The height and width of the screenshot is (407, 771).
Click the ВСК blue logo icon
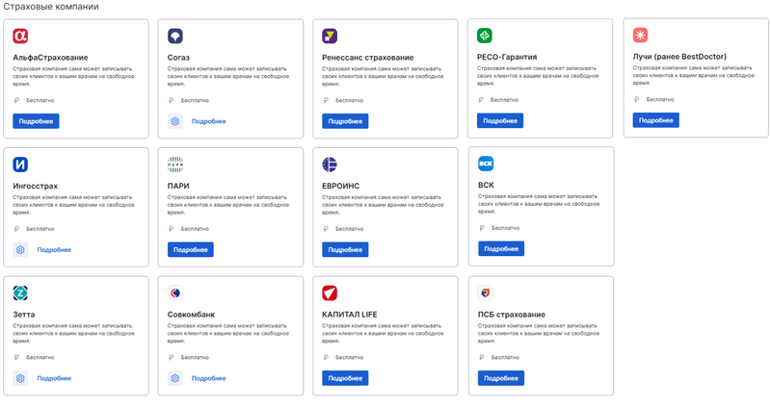pyautogui.click(x=486, y=164)
